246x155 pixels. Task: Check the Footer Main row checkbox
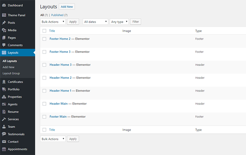44,117
